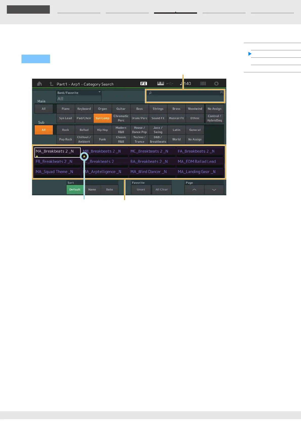The height and width of the screenshot is (426, 301).
Task: Select the D&B / Breakbeats sub category
Action: coord(158,139)
